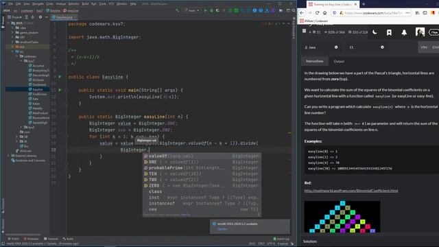Viewport: 439px width, 247px height.
Task: Open the Code menu
Action: pyautogui.click(x=49, y=4)
